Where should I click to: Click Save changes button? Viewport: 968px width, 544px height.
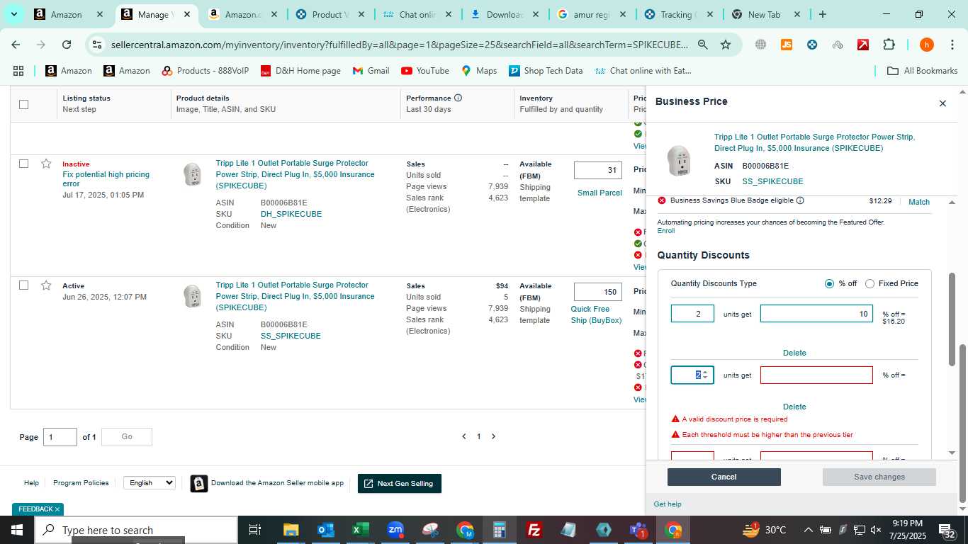[x=879, y=477]
